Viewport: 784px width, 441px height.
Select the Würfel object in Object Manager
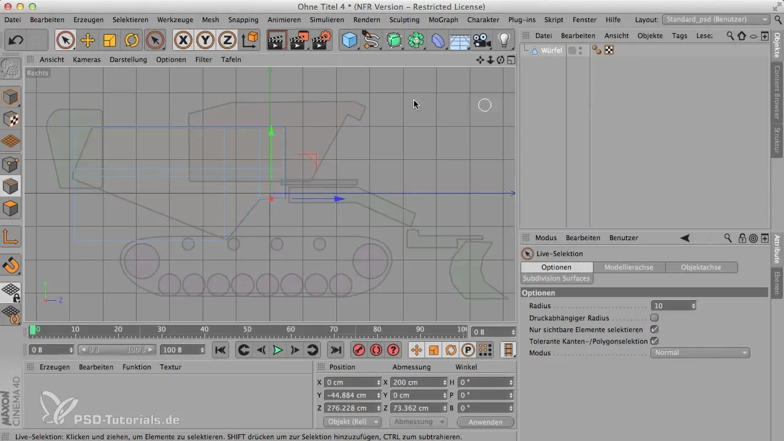[x=551, y=50]
